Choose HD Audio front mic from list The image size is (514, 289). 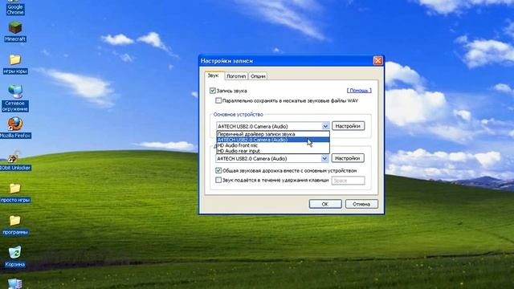tap(273, 145)
